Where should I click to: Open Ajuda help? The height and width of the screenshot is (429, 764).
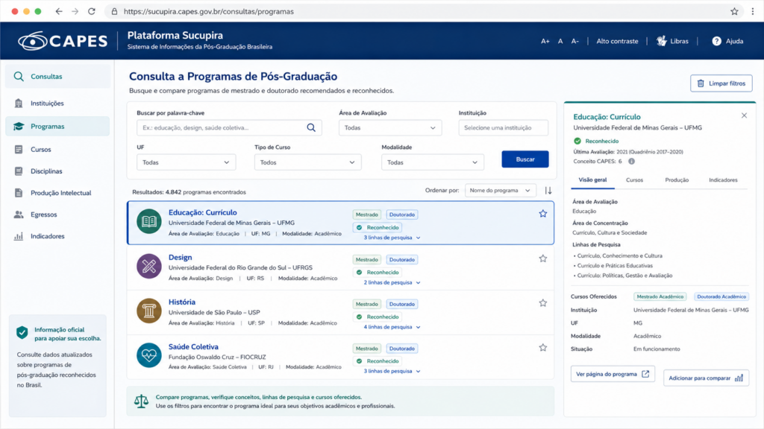727,42
